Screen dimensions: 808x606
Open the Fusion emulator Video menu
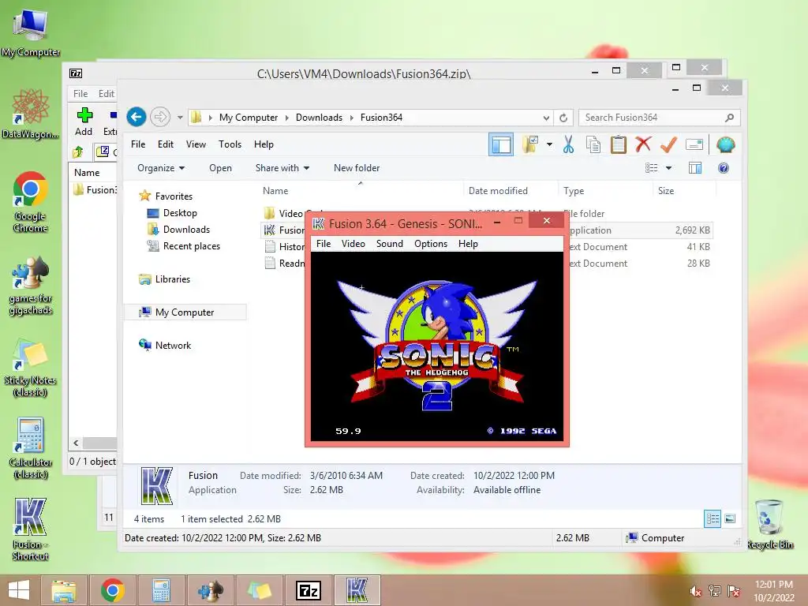[353, 244]
